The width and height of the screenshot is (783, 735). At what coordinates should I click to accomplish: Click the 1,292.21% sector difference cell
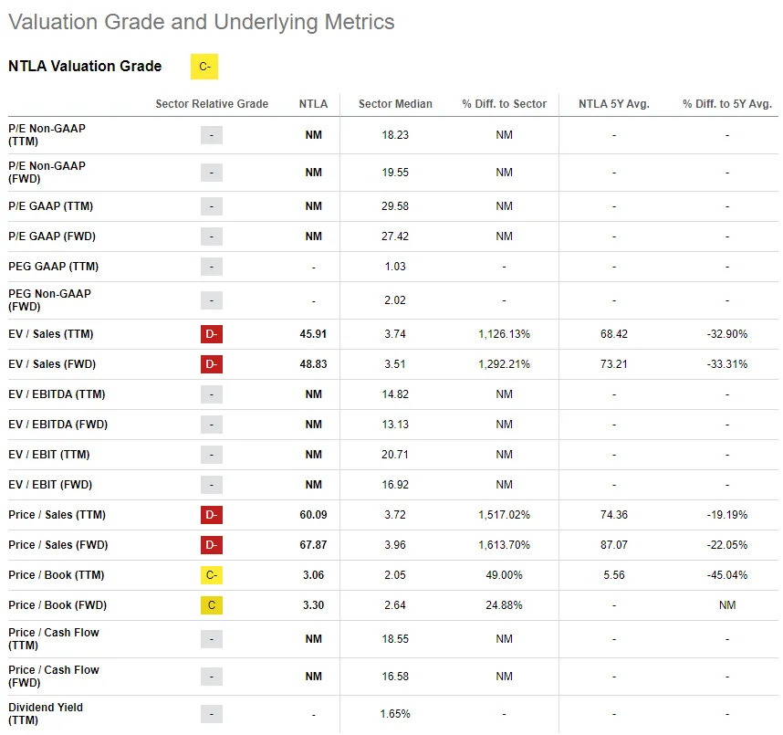[505, 364]
